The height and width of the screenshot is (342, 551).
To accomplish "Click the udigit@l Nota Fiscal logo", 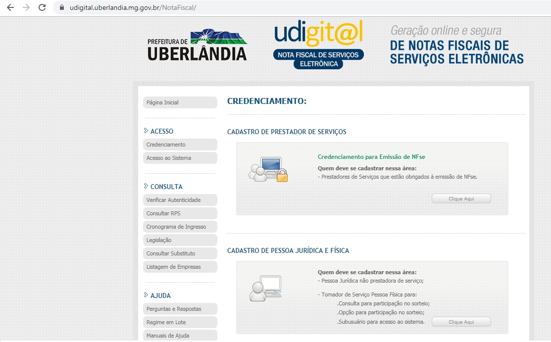I will click(x=318, y=44).
